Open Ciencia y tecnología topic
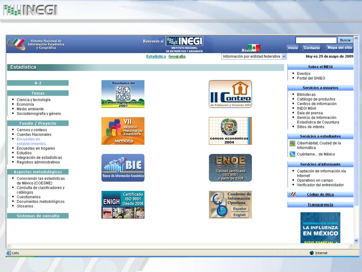Screen dimensions: 362x272 pyautogui.click(x=34, y=100)
